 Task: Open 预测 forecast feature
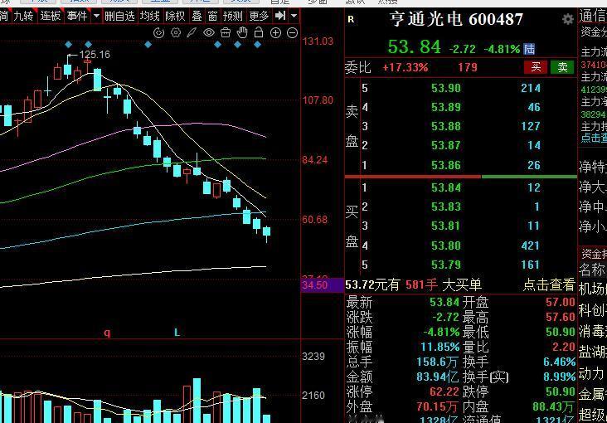click(233, 16)
